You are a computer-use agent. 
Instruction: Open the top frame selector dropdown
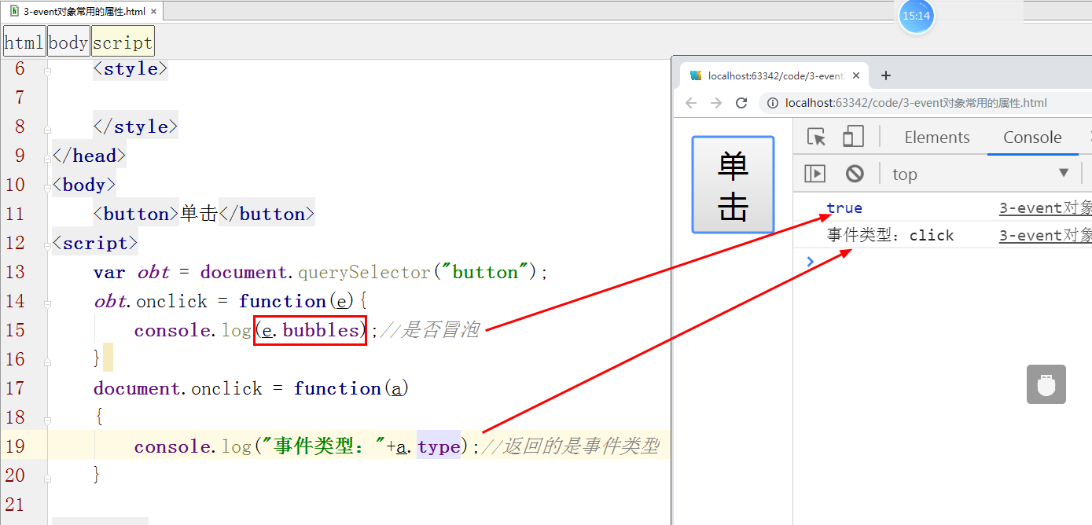[x=981, y=173]
